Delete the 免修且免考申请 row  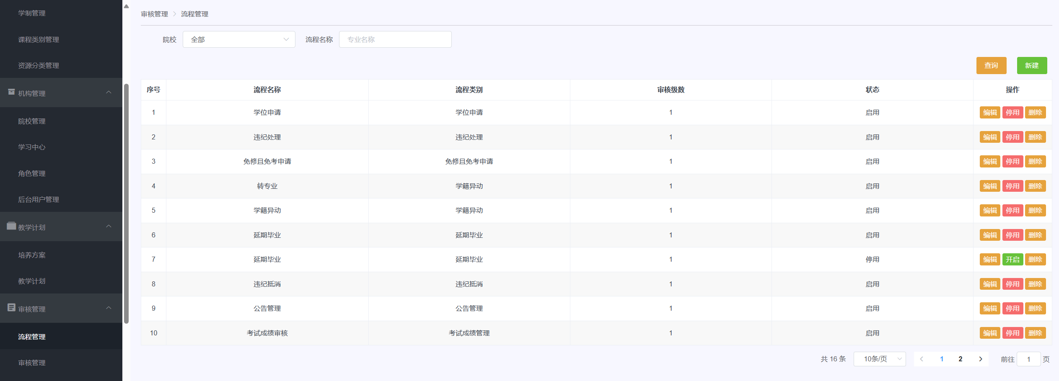(1035, 161)
